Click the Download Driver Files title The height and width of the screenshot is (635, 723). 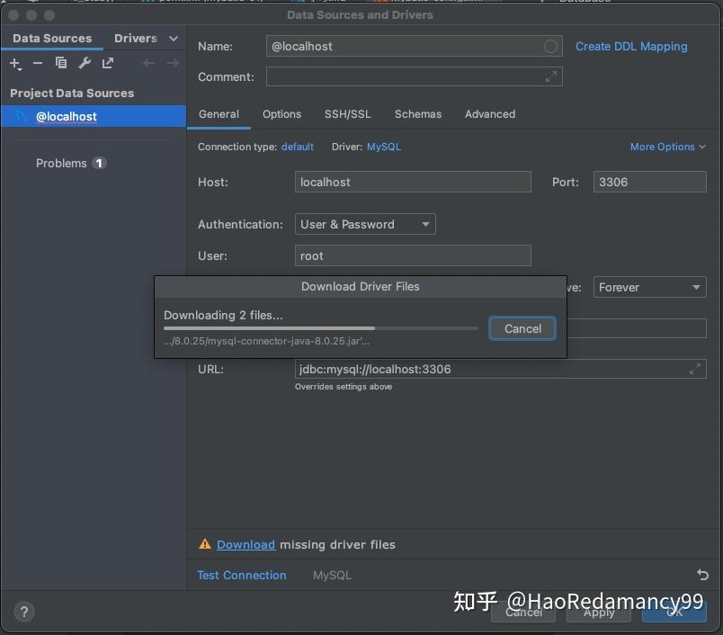click(360, 286)
